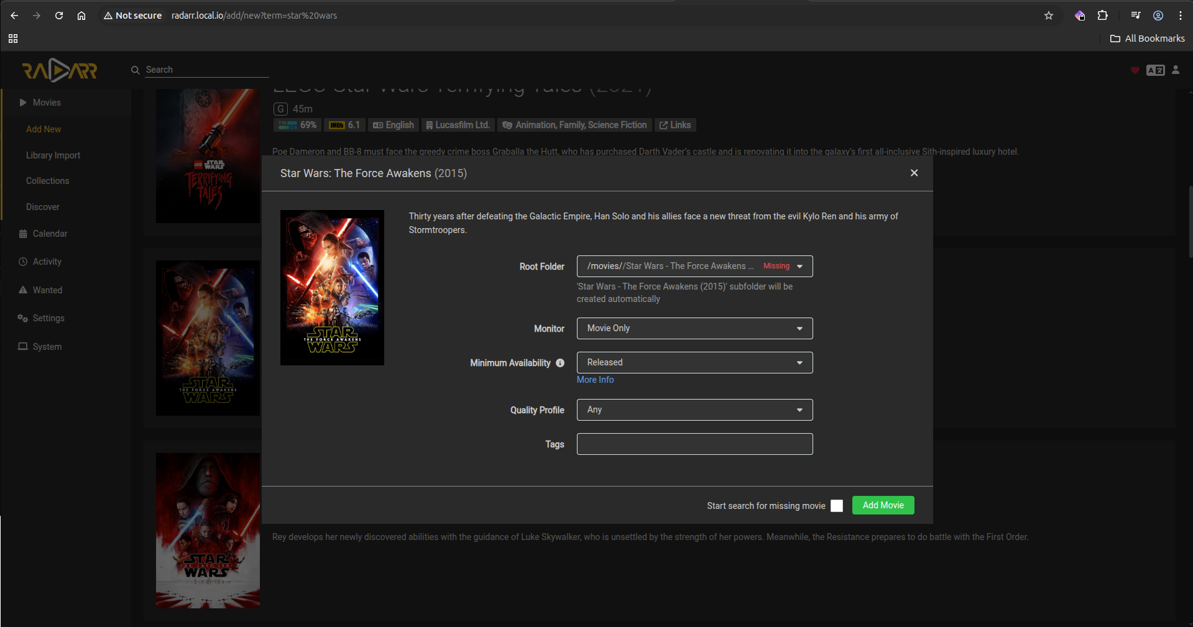Click the 69% TMDb rating tag
1193x627 pixels.
pyautogui.click(x=297, y=125)
